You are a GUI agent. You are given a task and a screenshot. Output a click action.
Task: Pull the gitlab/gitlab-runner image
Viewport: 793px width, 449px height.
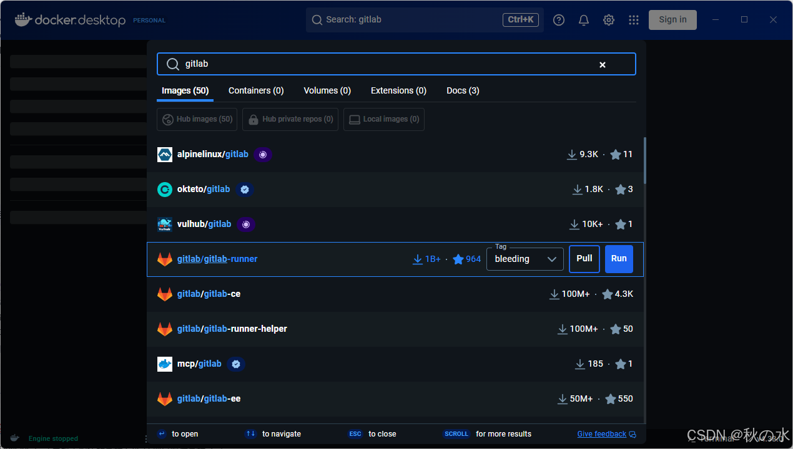coord(584,259)
